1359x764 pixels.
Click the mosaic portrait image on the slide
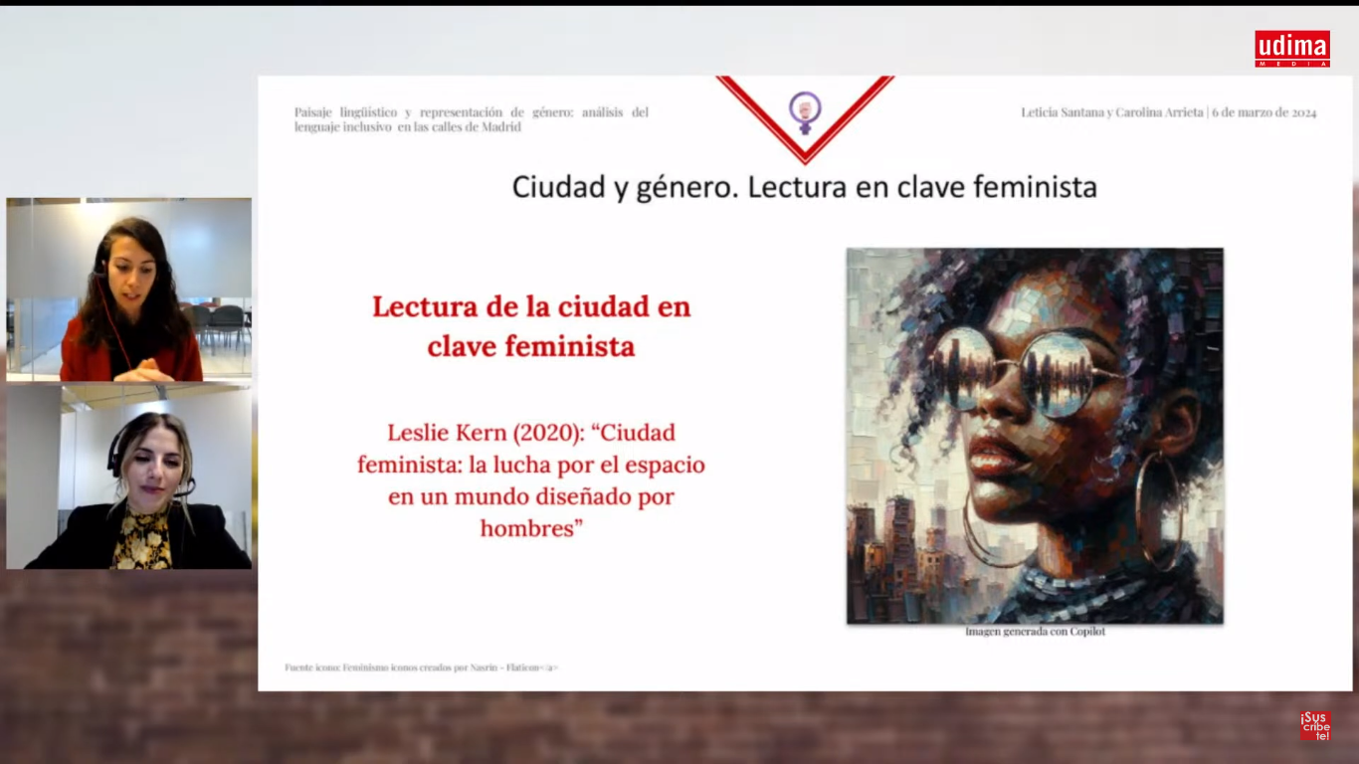pyautogui.click(x=1035, y=435)
